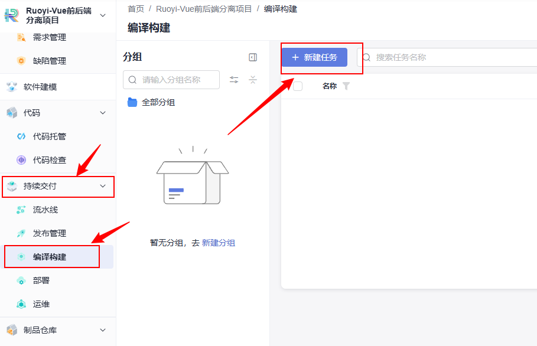The height and width of the screenshot is (346, 537).
Task: Click the Ruoyi-Vue project logo icon
Action: point(11,15)
